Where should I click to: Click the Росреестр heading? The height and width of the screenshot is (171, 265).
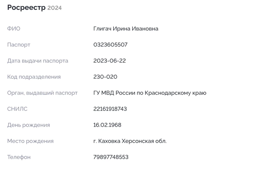tap(26, 8)
